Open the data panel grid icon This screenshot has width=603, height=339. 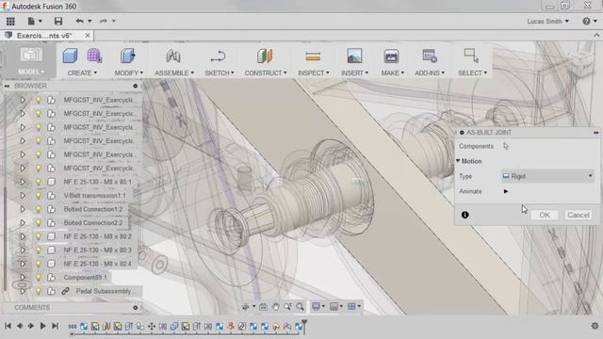click(10, 21)
